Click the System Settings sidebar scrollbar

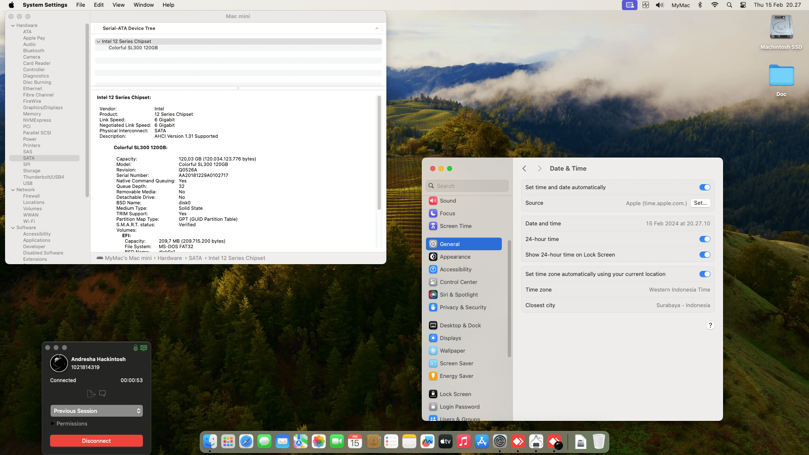[509, 299]
